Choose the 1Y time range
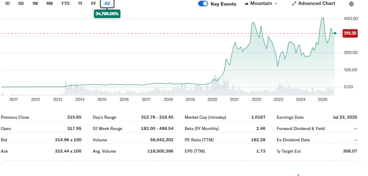The width and height of the screenshot is (368, 176). point(80,3)
